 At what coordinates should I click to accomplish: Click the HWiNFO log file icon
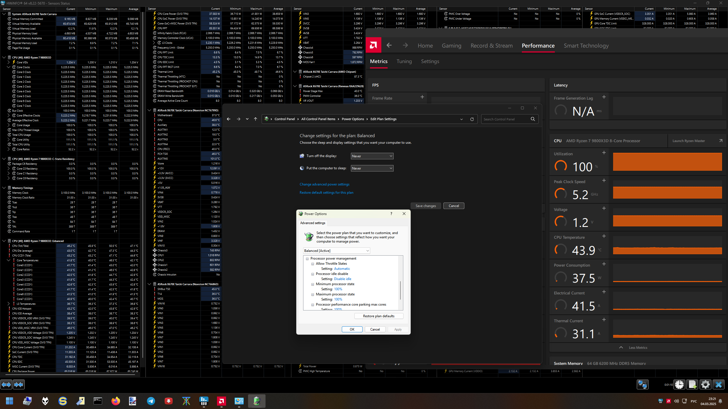pyautogui.click(x=692, y=385)
